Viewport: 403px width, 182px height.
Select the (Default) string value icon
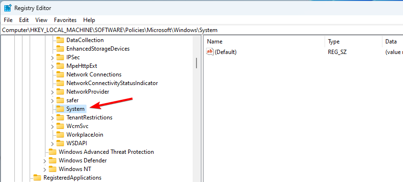pos(210,52)
